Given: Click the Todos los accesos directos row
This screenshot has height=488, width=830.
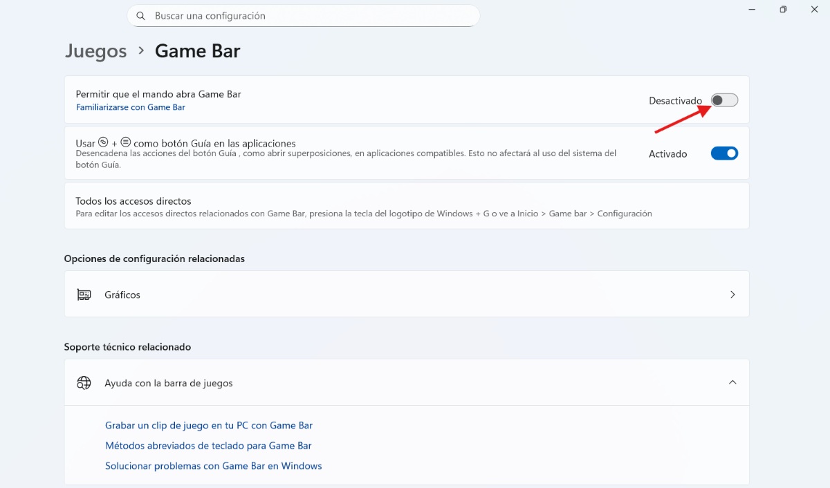Looking at the screenshot, I should pos(407,205).
